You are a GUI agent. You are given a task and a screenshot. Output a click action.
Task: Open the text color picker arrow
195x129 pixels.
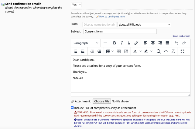click(141, 51)
